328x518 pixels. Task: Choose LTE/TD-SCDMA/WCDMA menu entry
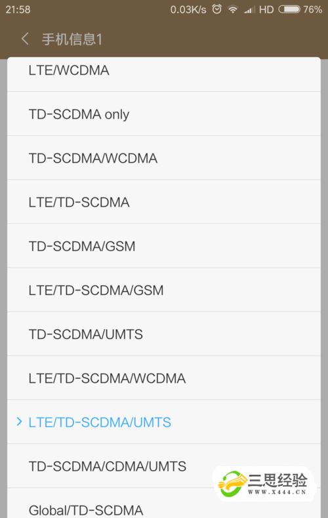164,378
